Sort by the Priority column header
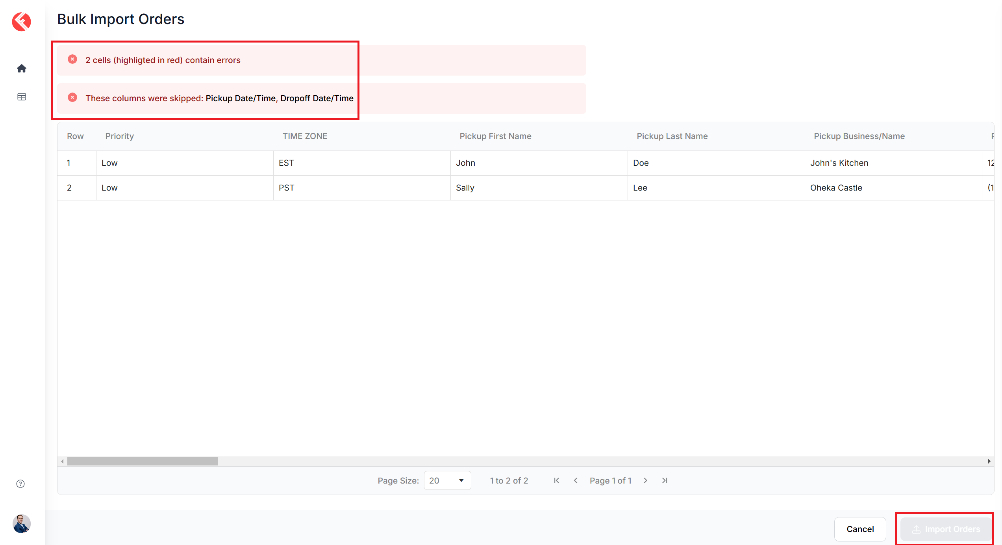1002x545 pixels. coord(119,136)
